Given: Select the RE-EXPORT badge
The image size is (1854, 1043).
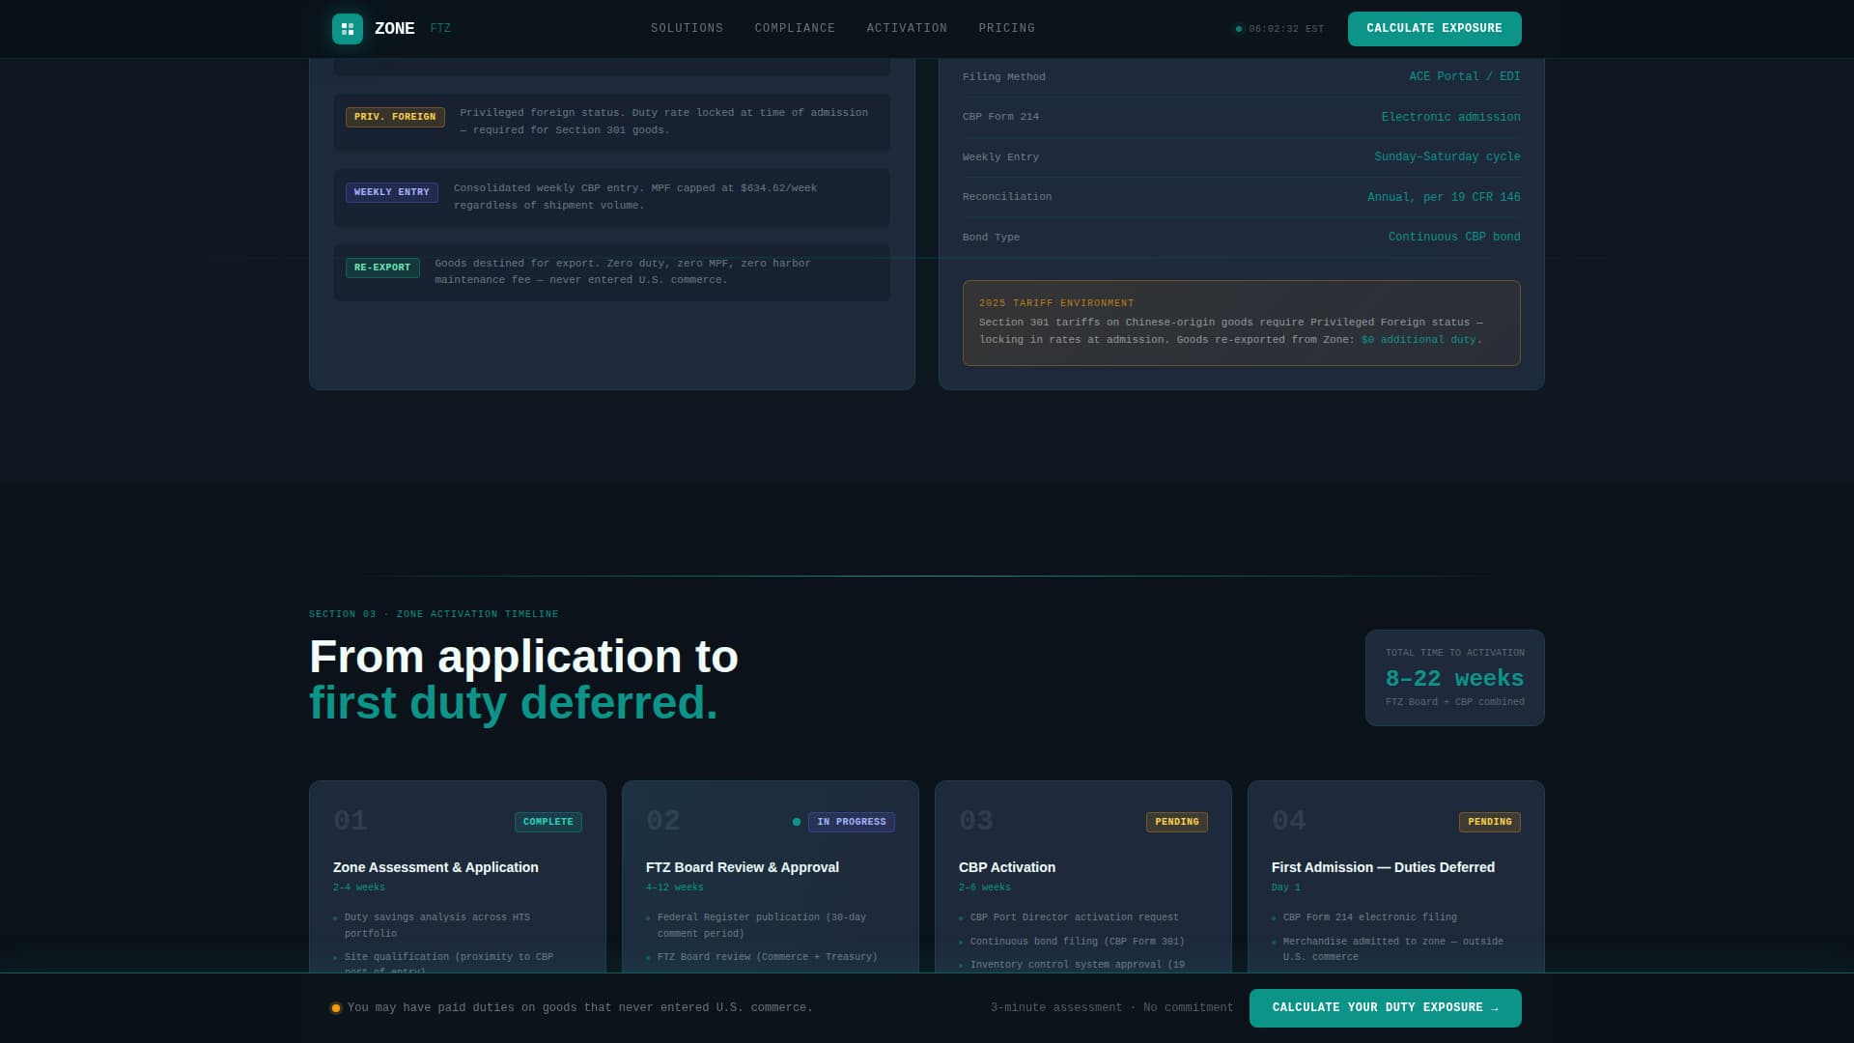Looking at the screenshot, I should [382, 268].
